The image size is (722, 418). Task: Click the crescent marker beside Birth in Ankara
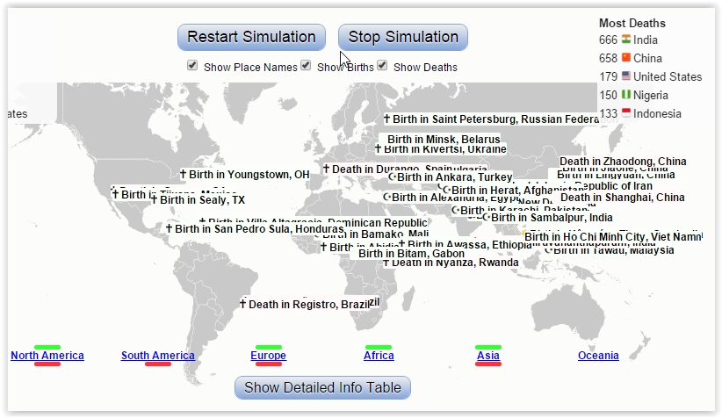pos(393,177)
